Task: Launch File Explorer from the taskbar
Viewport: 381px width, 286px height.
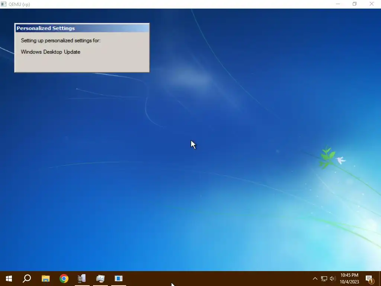Action: point(45,279)
